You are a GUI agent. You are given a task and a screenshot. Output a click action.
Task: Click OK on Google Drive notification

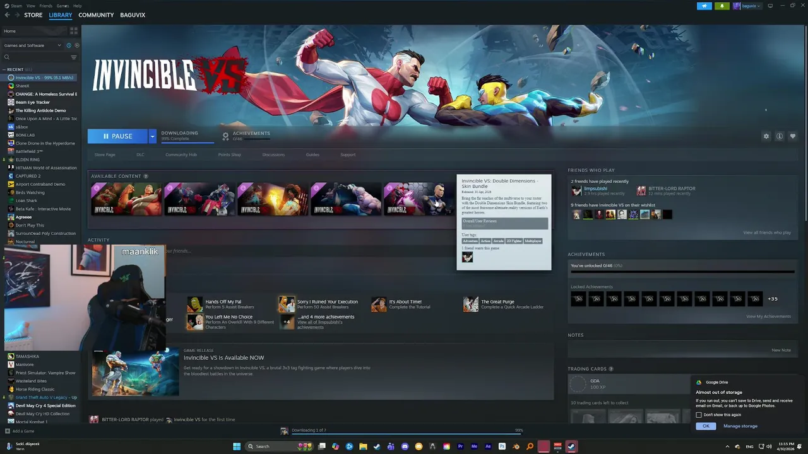[x=706, y=426]
